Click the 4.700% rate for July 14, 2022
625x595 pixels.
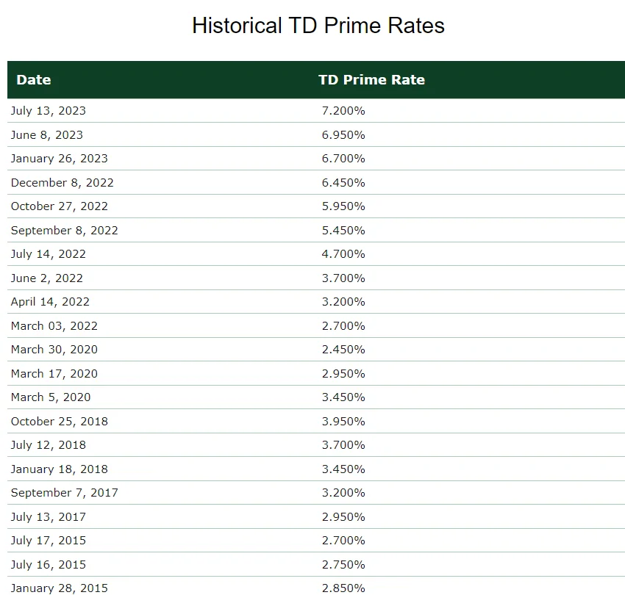click(343, 254)
